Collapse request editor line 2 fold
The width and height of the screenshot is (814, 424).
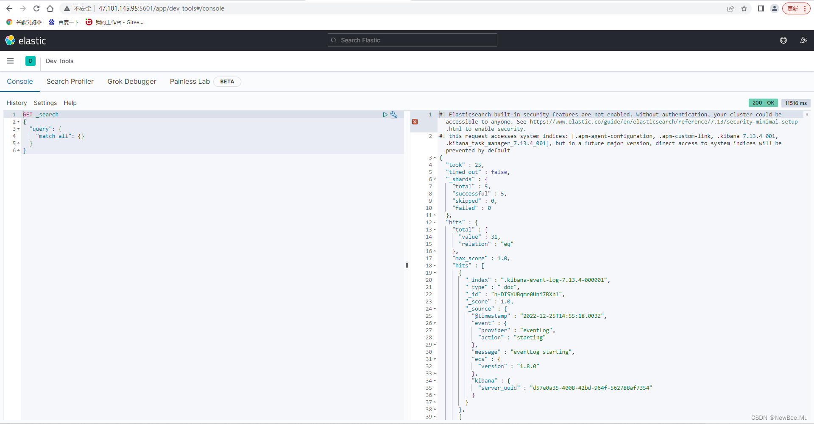tap(18, 122)
